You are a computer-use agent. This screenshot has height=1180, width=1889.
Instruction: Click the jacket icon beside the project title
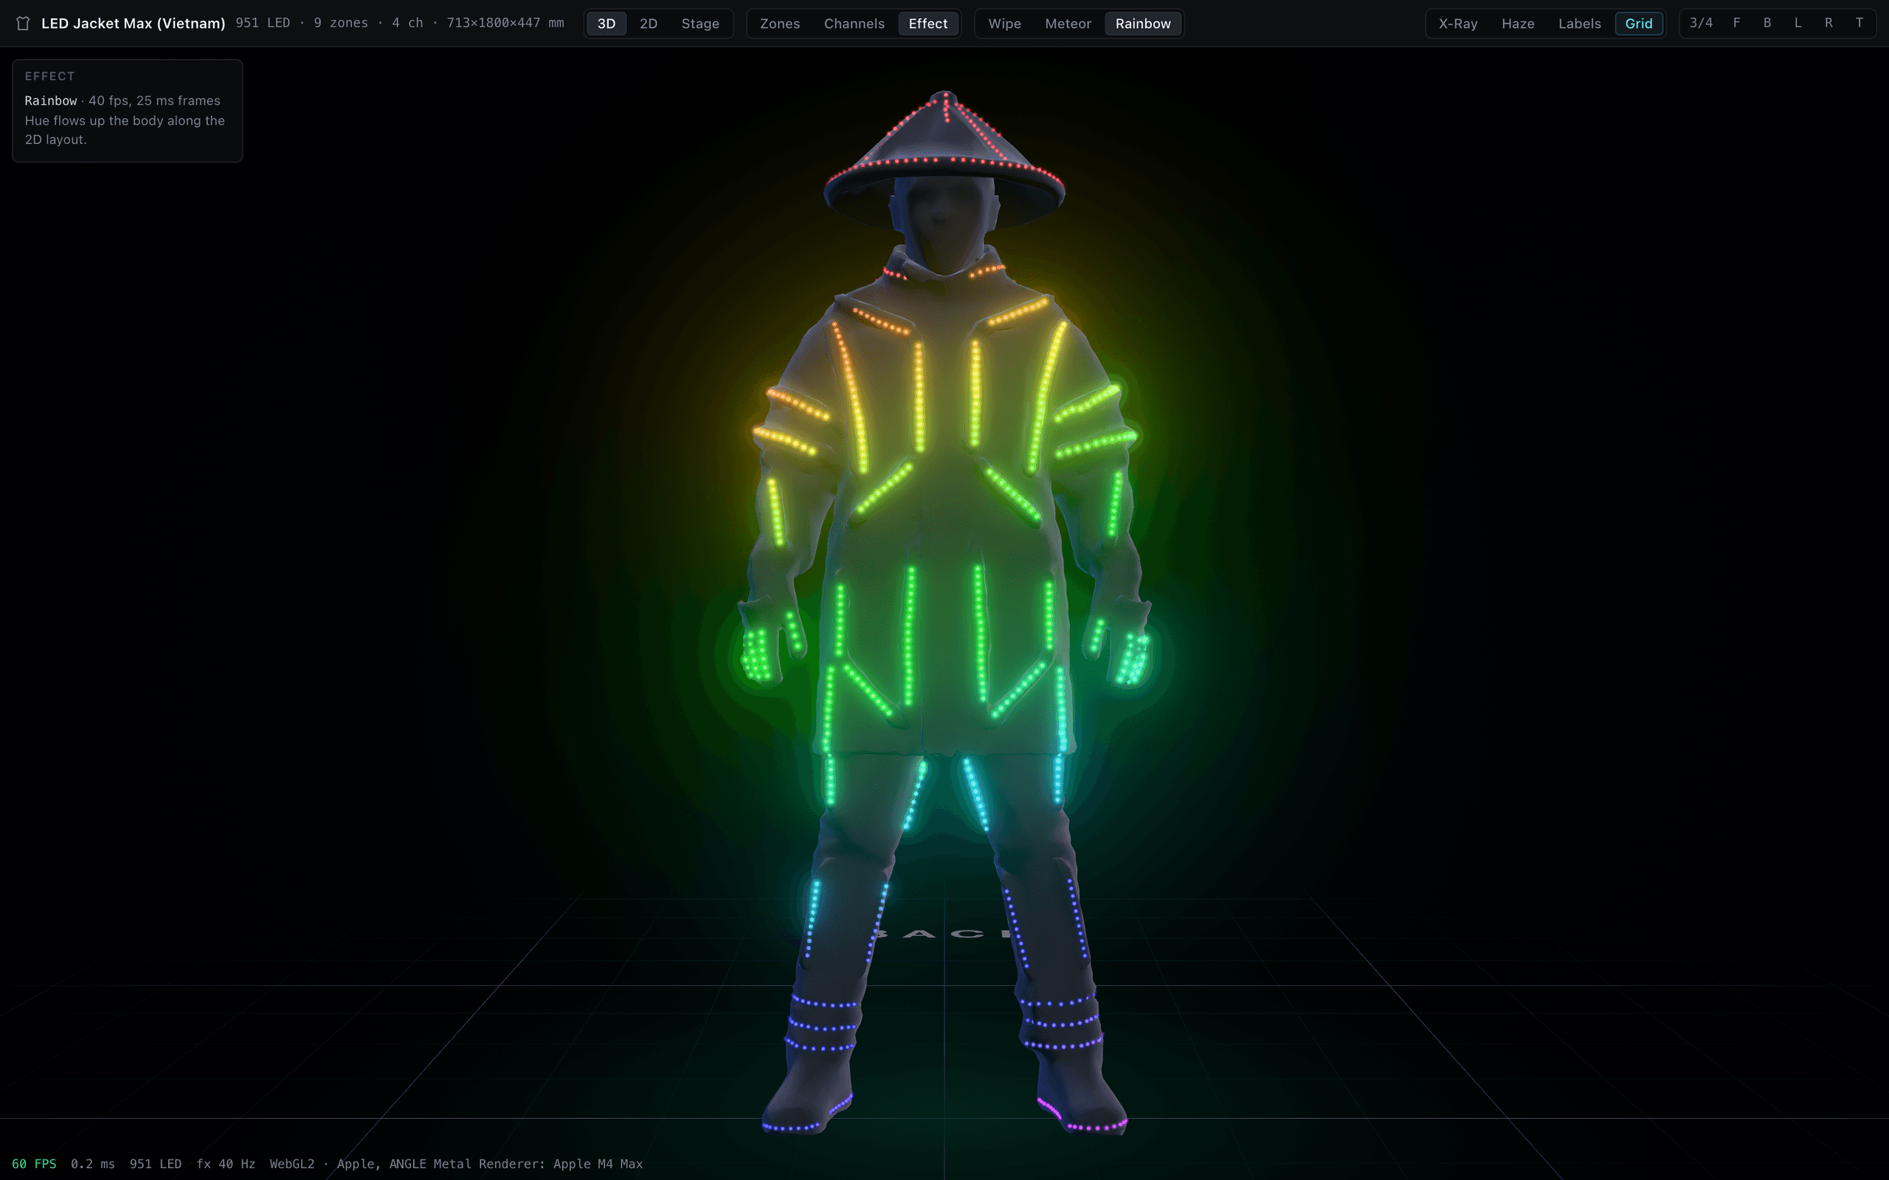pos(24,24)
